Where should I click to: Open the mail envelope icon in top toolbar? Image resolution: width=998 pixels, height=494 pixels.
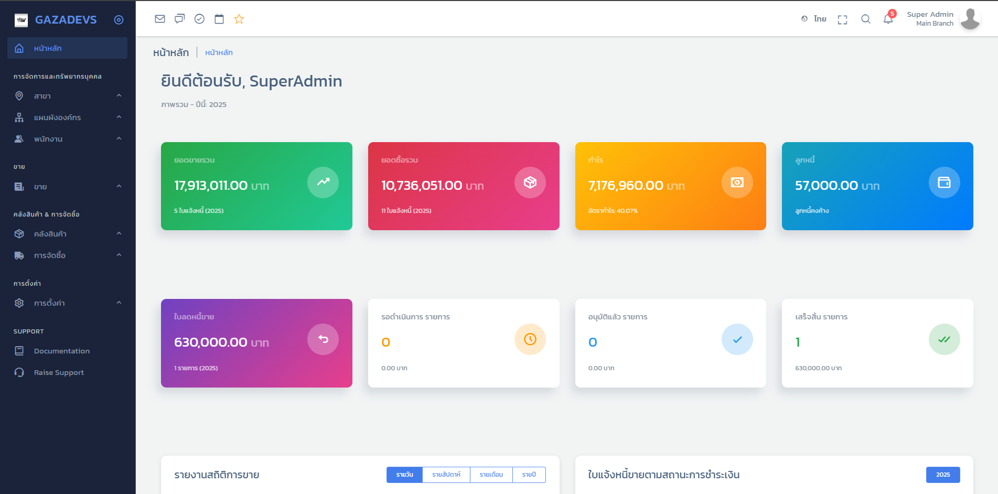160,19
